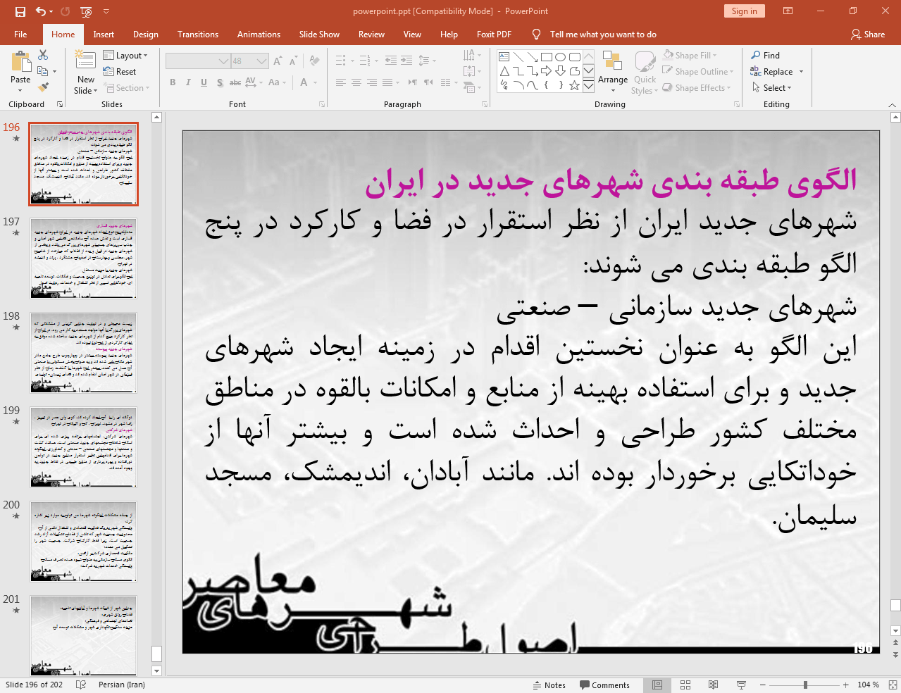Viewport: 901px width, 693px height.
Task: Click the Ribbon Display Options icon
Action: (788, 11)
